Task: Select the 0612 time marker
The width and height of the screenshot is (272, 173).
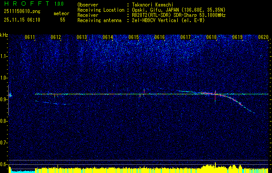Action: coord(56,37)
